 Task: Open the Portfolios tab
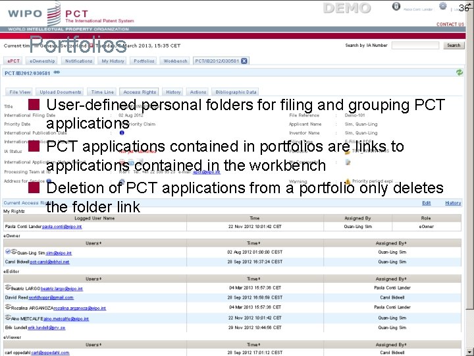[144, 61]
